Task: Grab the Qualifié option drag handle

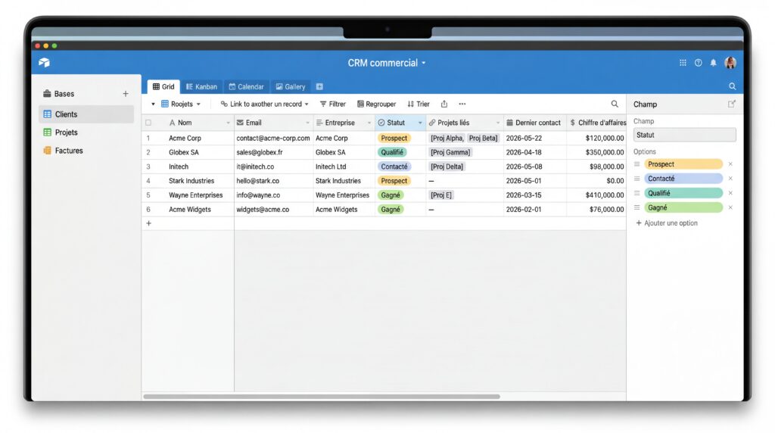Action: (637, 193)
